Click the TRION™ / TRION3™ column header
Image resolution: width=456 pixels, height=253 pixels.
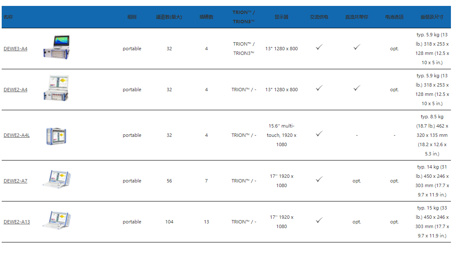click(x=244, y=17)
